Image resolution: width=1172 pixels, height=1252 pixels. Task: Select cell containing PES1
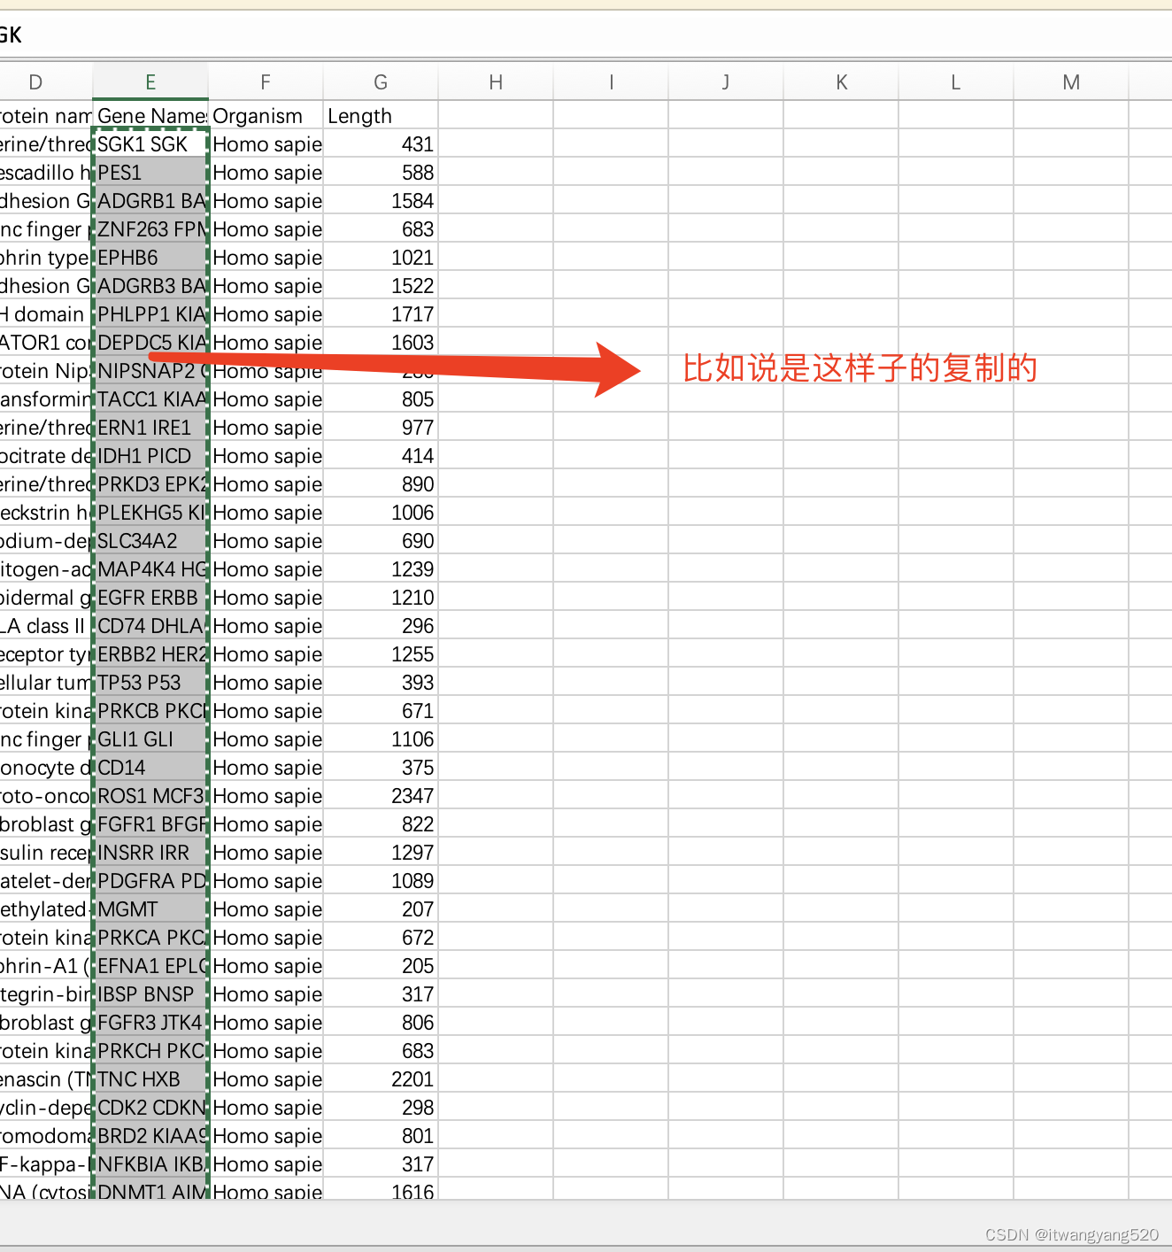150,172
